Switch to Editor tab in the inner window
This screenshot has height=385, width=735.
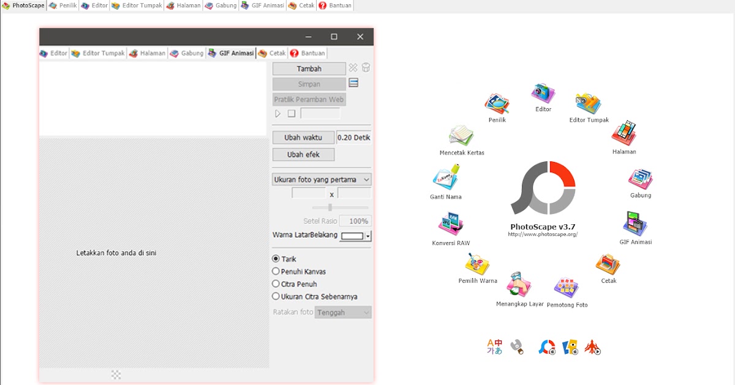(54, 53)
